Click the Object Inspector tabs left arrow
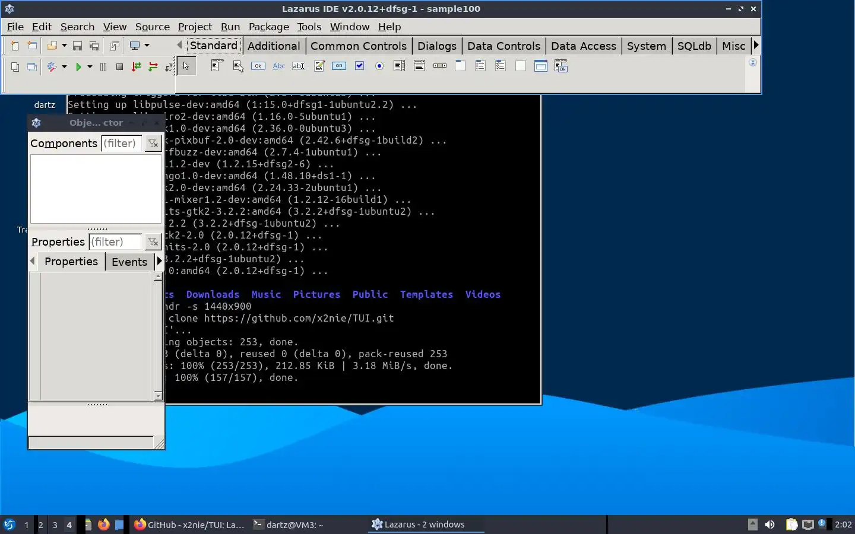The width and height of the screenshot is (855, 534). 33,261
